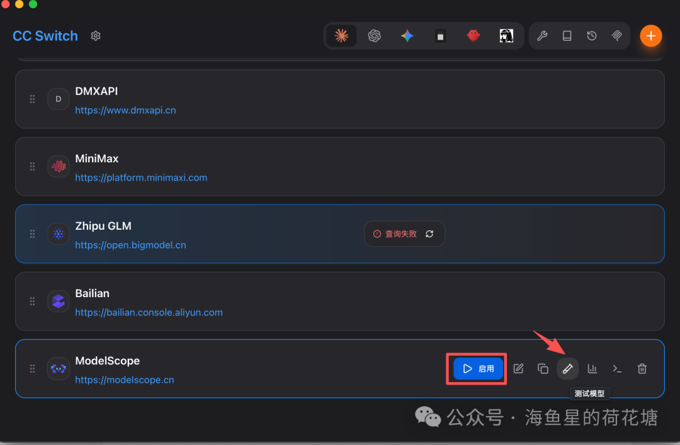Open the history clock icon
This screenshot has height=445, width=680.
pos(592,36)
